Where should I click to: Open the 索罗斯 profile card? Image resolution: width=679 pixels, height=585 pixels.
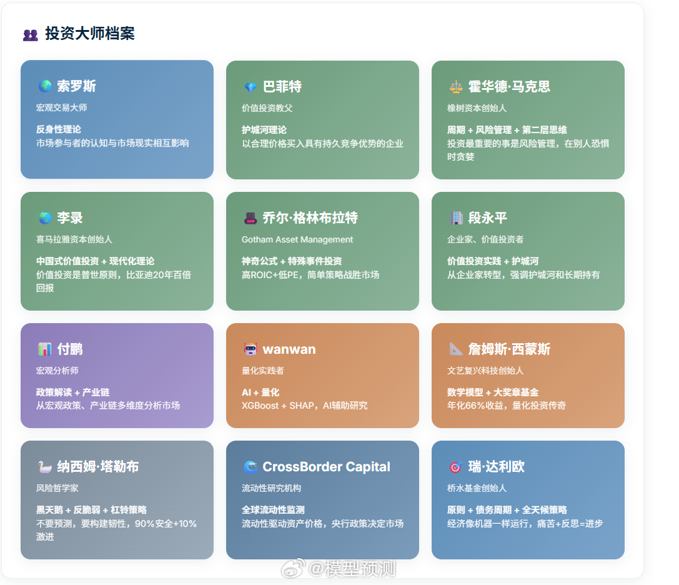(x=117, y=119)
